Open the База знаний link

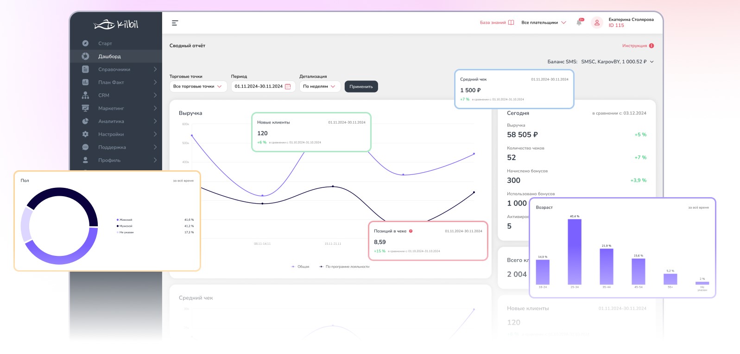click(x=497, y=22)
